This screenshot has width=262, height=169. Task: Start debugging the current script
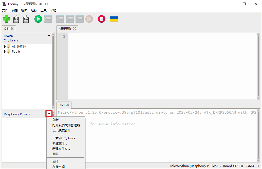48,19
